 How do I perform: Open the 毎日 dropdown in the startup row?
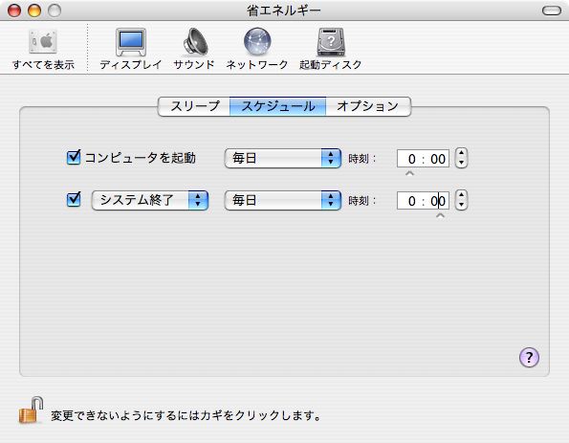click(283, 158)
